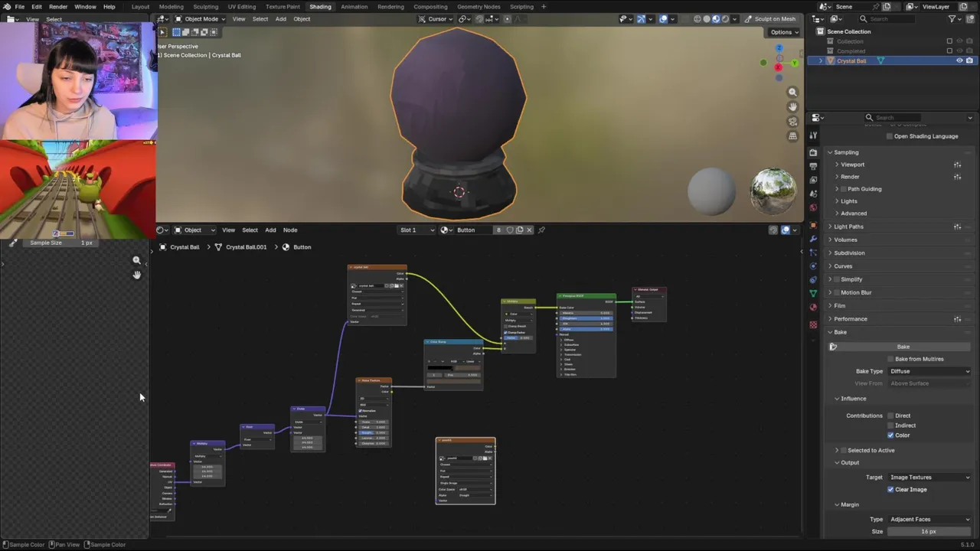Open the File menu

[19, 6]
